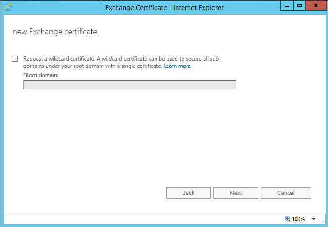Image resolution: width=328 pixels, height=227 pixels.
Task: Click the Internet Explorer logo in title bar
Action: 8,7
